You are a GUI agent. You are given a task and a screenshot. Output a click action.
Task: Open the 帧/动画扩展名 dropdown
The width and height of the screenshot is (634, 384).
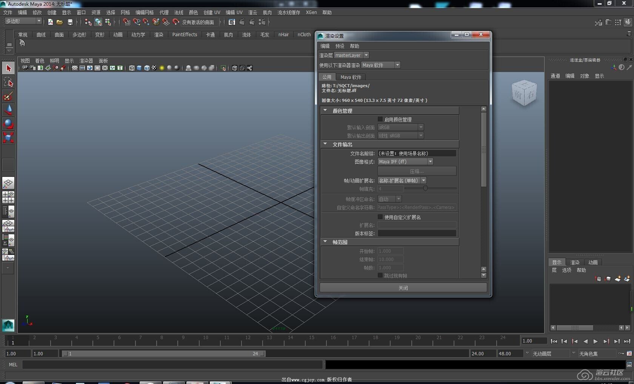coord(402,180)
